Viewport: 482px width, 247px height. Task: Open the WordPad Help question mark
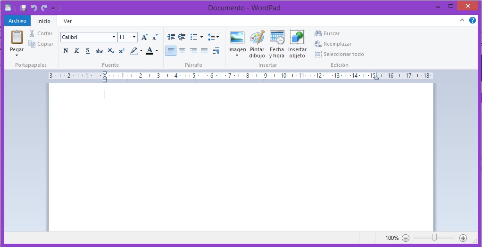coord(472,21)
